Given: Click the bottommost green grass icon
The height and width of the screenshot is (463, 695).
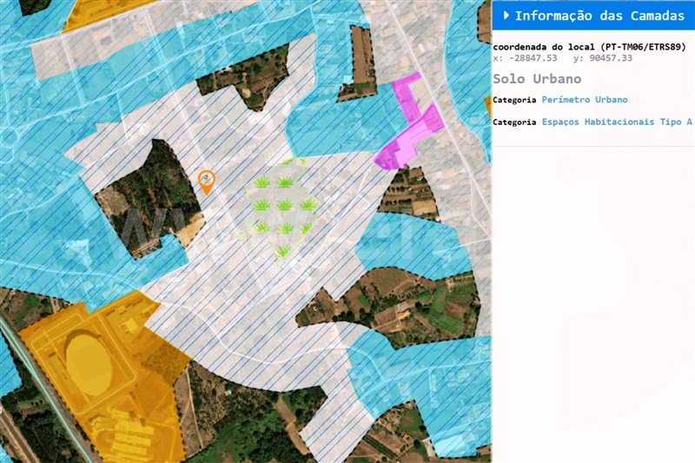Looking at the screenshot, I should (x=283, y=251).
